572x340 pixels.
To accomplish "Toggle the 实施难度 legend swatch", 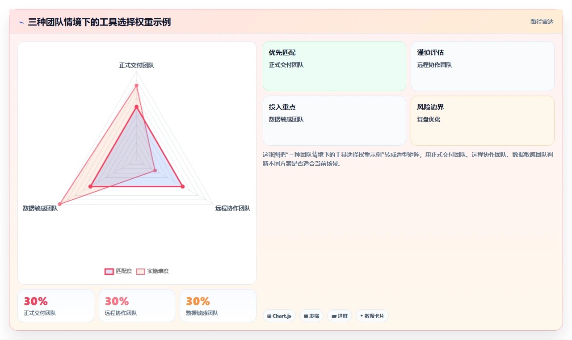I will (x=140, y=271).
